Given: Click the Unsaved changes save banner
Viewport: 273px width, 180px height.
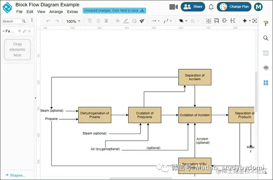Looking at the screenshot, I should tap(114, 10).
